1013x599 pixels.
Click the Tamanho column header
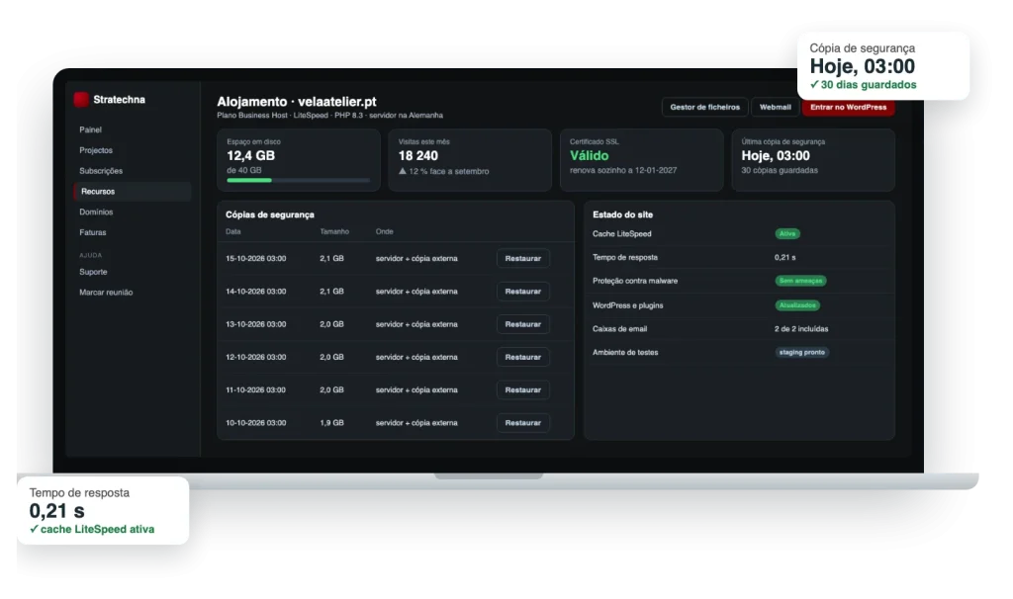[x=334, y=231]
